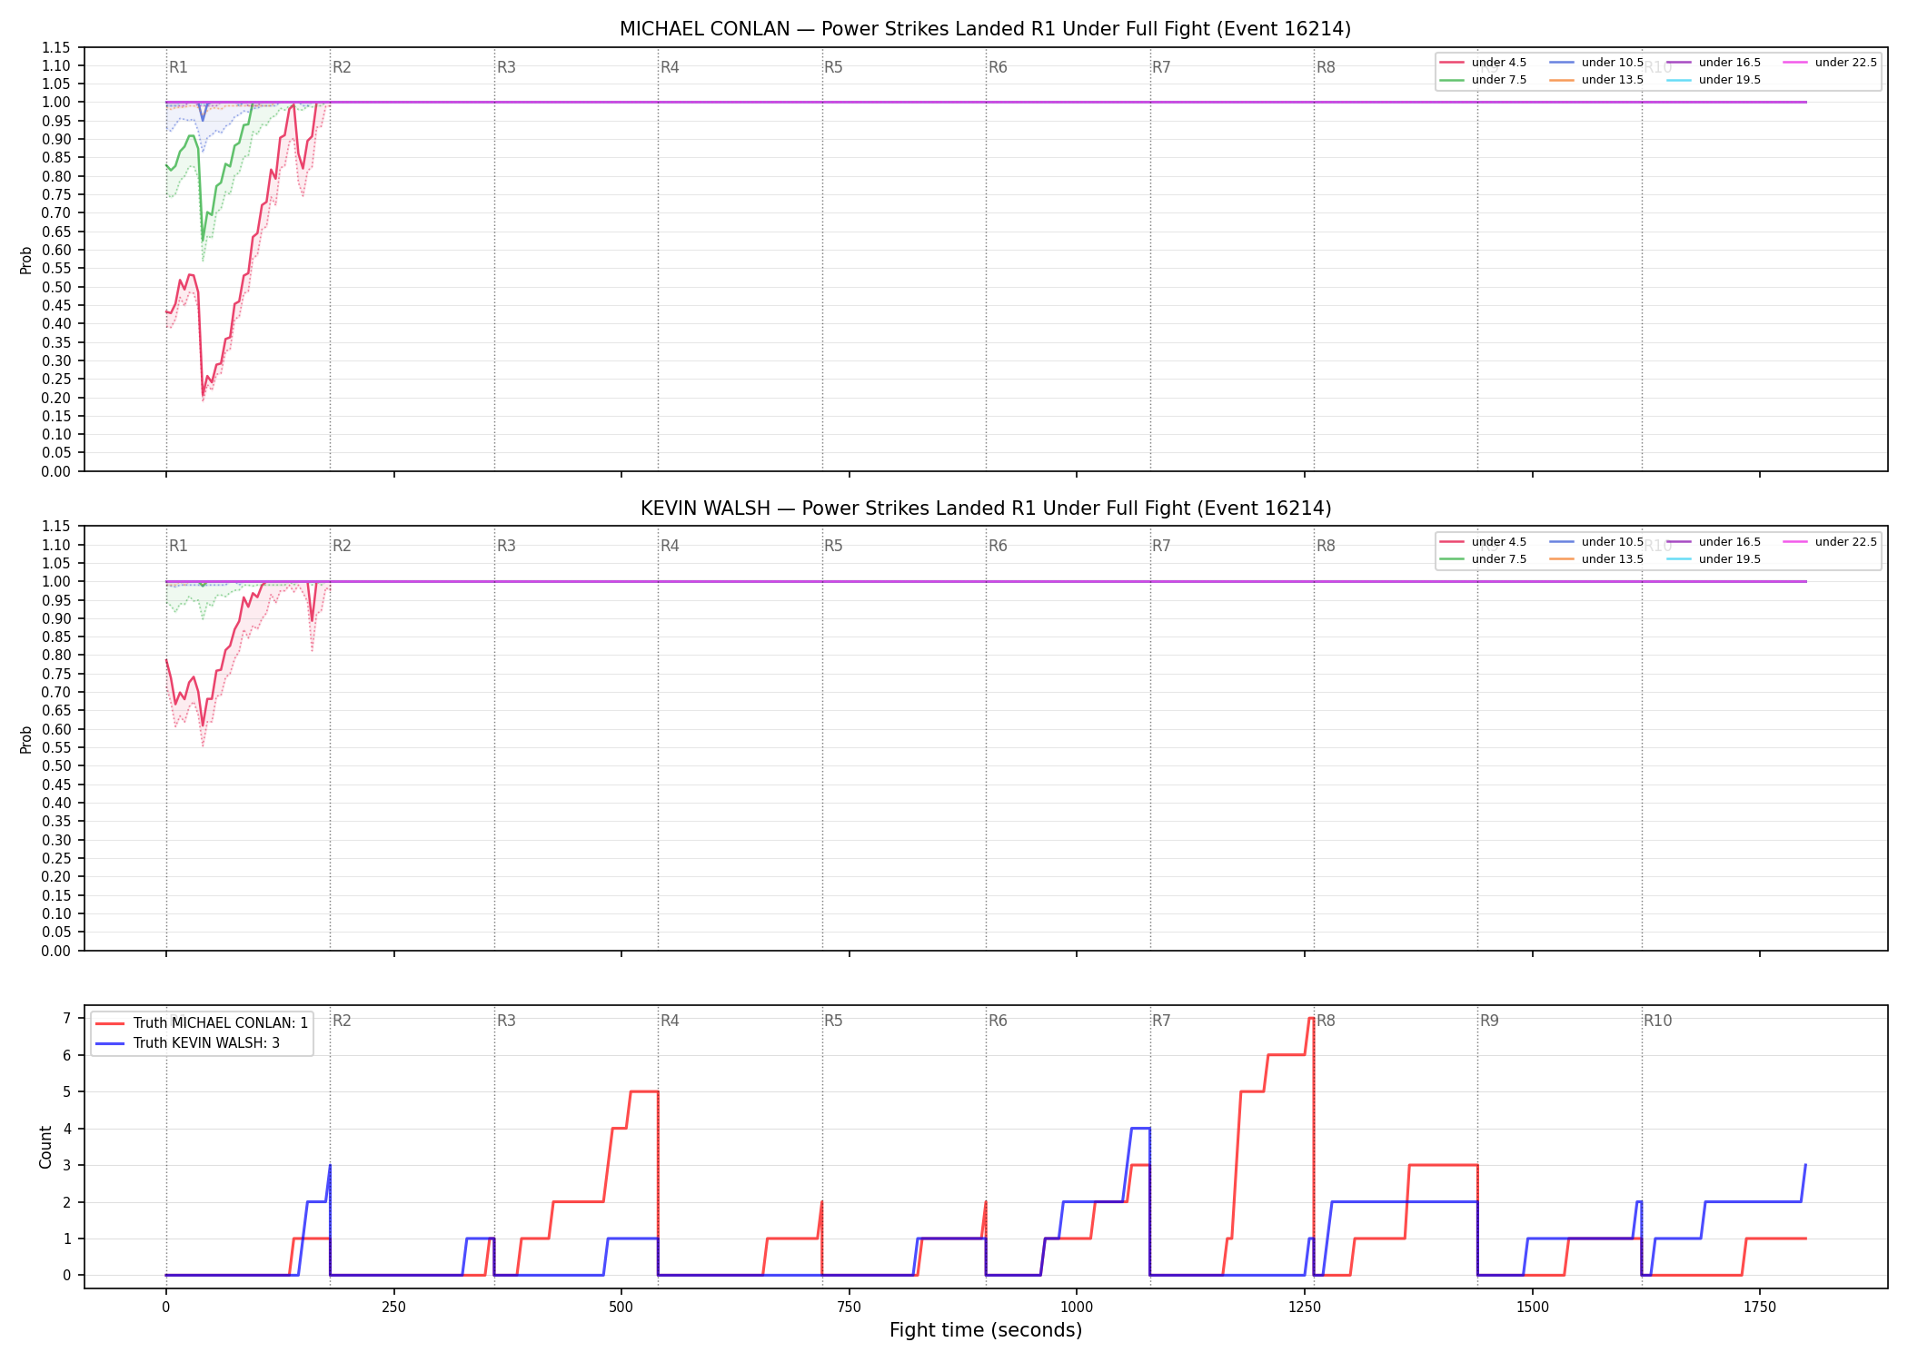Screen dimensions: 1908x1362
Task: Click the R1 round label in Walsh chart
Action: point(178,546)
